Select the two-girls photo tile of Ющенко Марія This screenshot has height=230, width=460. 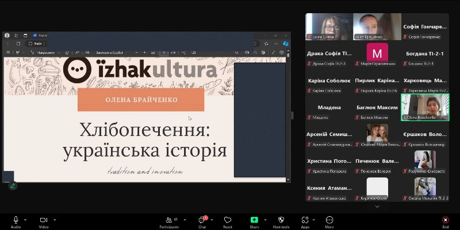[x=377, y=134]
